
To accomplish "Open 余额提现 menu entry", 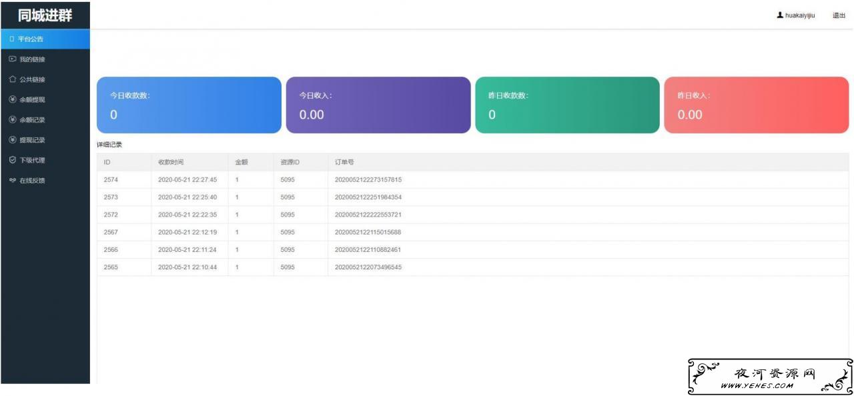I will pos(45,100).
